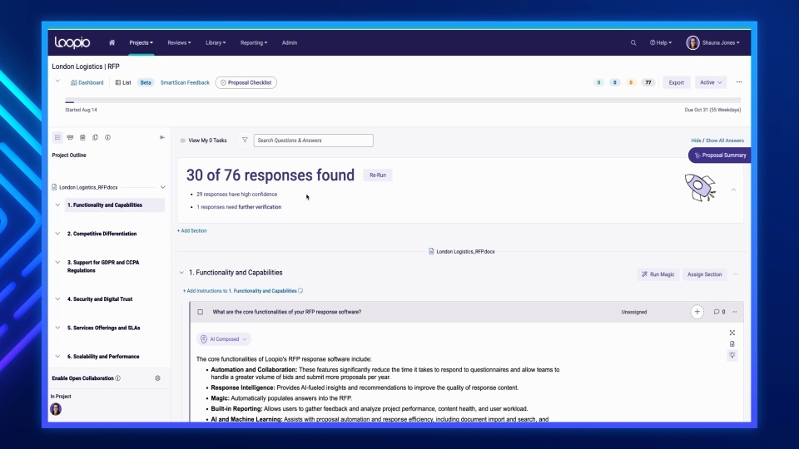Collapse the responses found summary panel

click(734, 190)
